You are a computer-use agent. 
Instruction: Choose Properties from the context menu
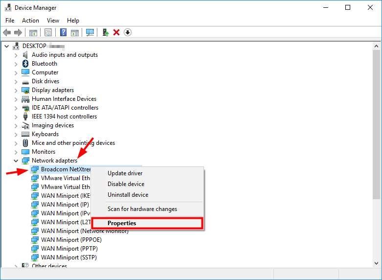coord(122,223)
